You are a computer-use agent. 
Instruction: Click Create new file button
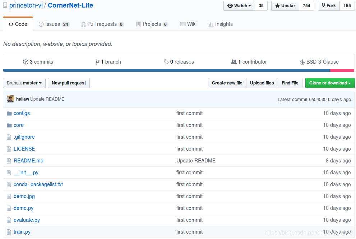(x=227, y=83)
